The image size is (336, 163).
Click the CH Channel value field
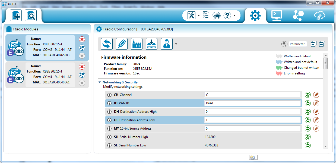pyautogui.click(x=252, y=95)
